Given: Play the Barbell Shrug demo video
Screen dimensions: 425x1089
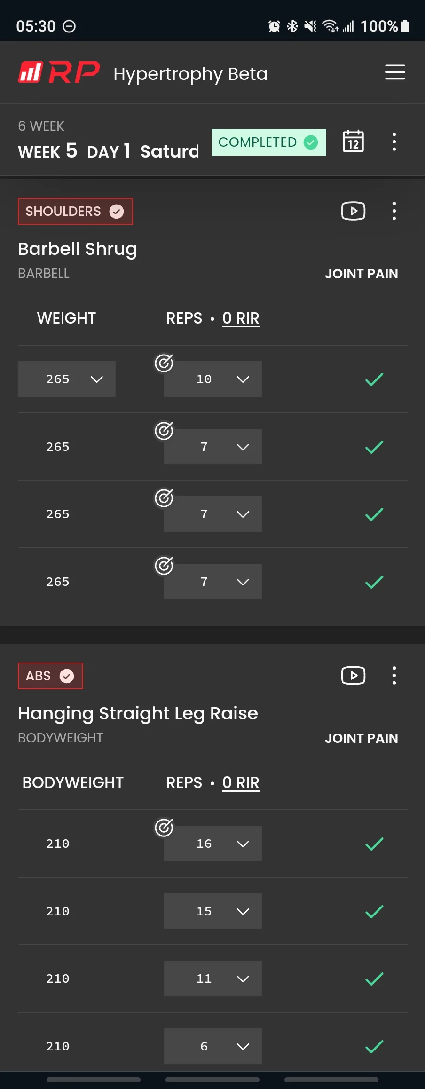Looking at the screenshot, I should (x=353, y=211).
